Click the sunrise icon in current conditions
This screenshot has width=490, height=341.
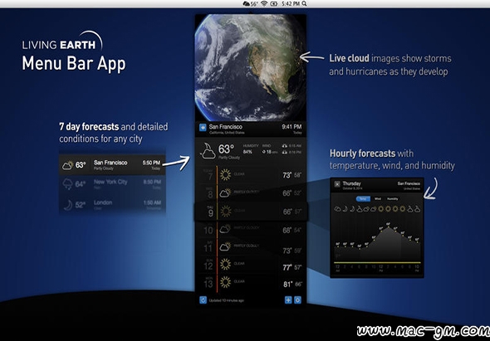pyautogui.click(x=284, y=146)
